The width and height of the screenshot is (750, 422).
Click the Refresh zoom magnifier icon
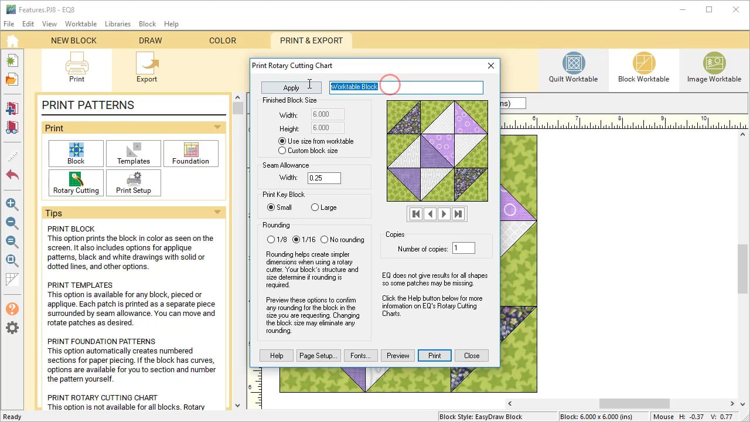point(12,241)
